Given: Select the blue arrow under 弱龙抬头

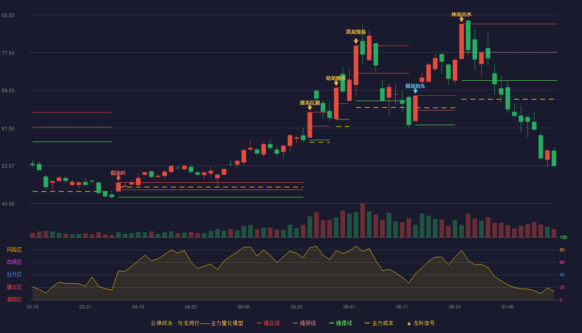Looking at the screenshot, I should click(415, 91).
